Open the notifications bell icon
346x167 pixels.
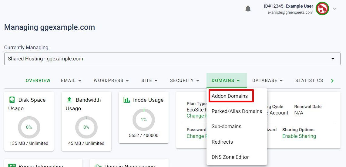(248, 9)
